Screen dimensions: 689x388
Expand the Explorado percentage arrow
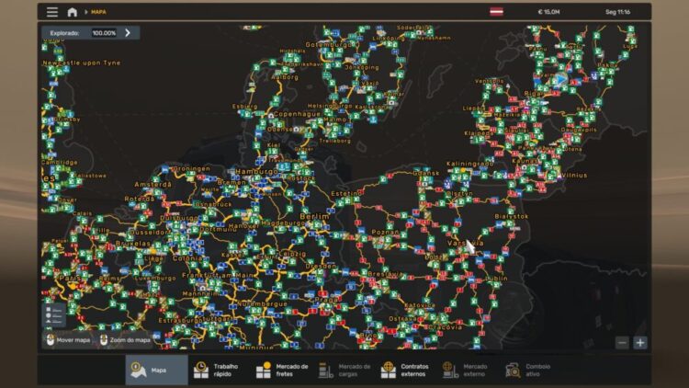coord(128,32)
